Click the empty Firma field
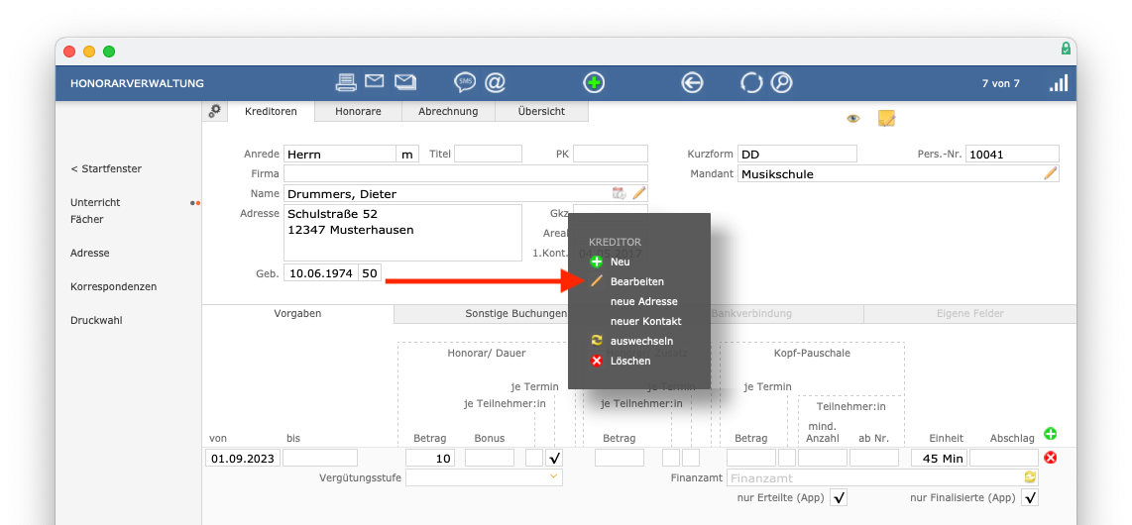1132x525 pixels. point(466,173)
